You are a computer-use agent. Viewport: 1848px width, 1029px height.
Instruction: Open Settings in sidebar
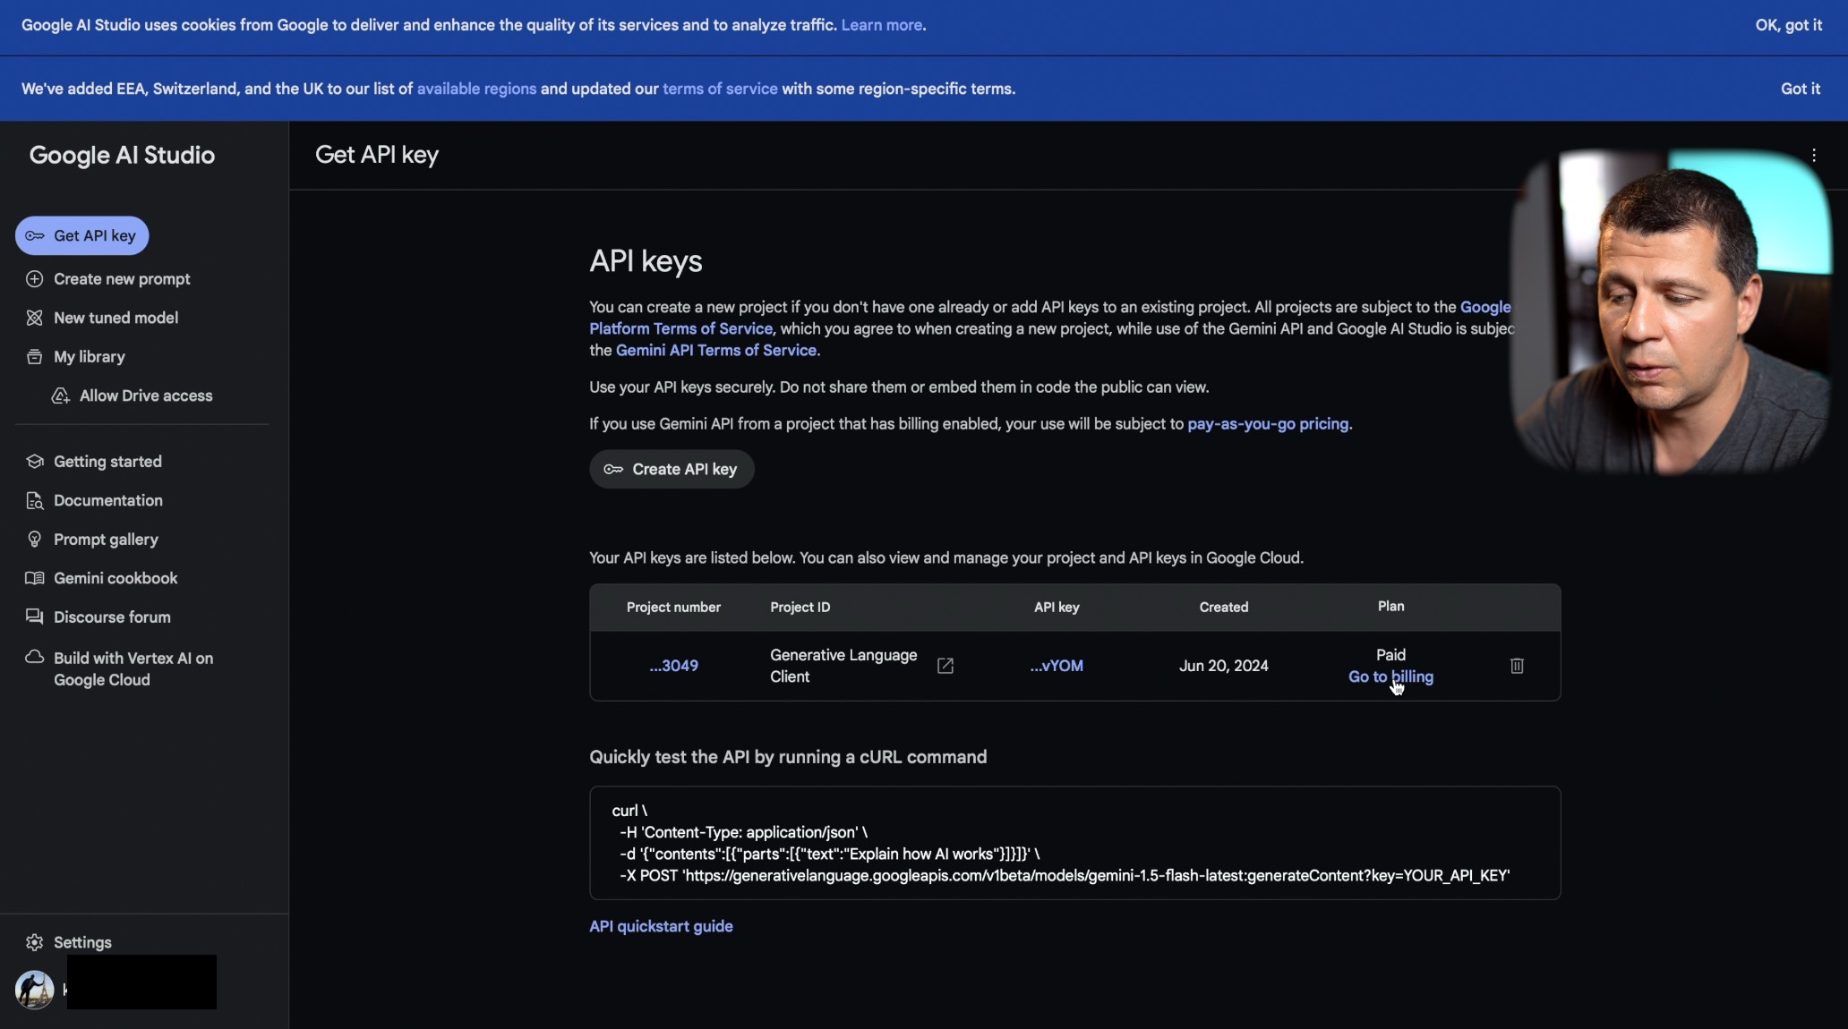pos(82,942)
